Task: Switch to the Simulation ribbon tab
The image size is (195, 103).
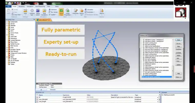Action: click(x=30, y=6)
